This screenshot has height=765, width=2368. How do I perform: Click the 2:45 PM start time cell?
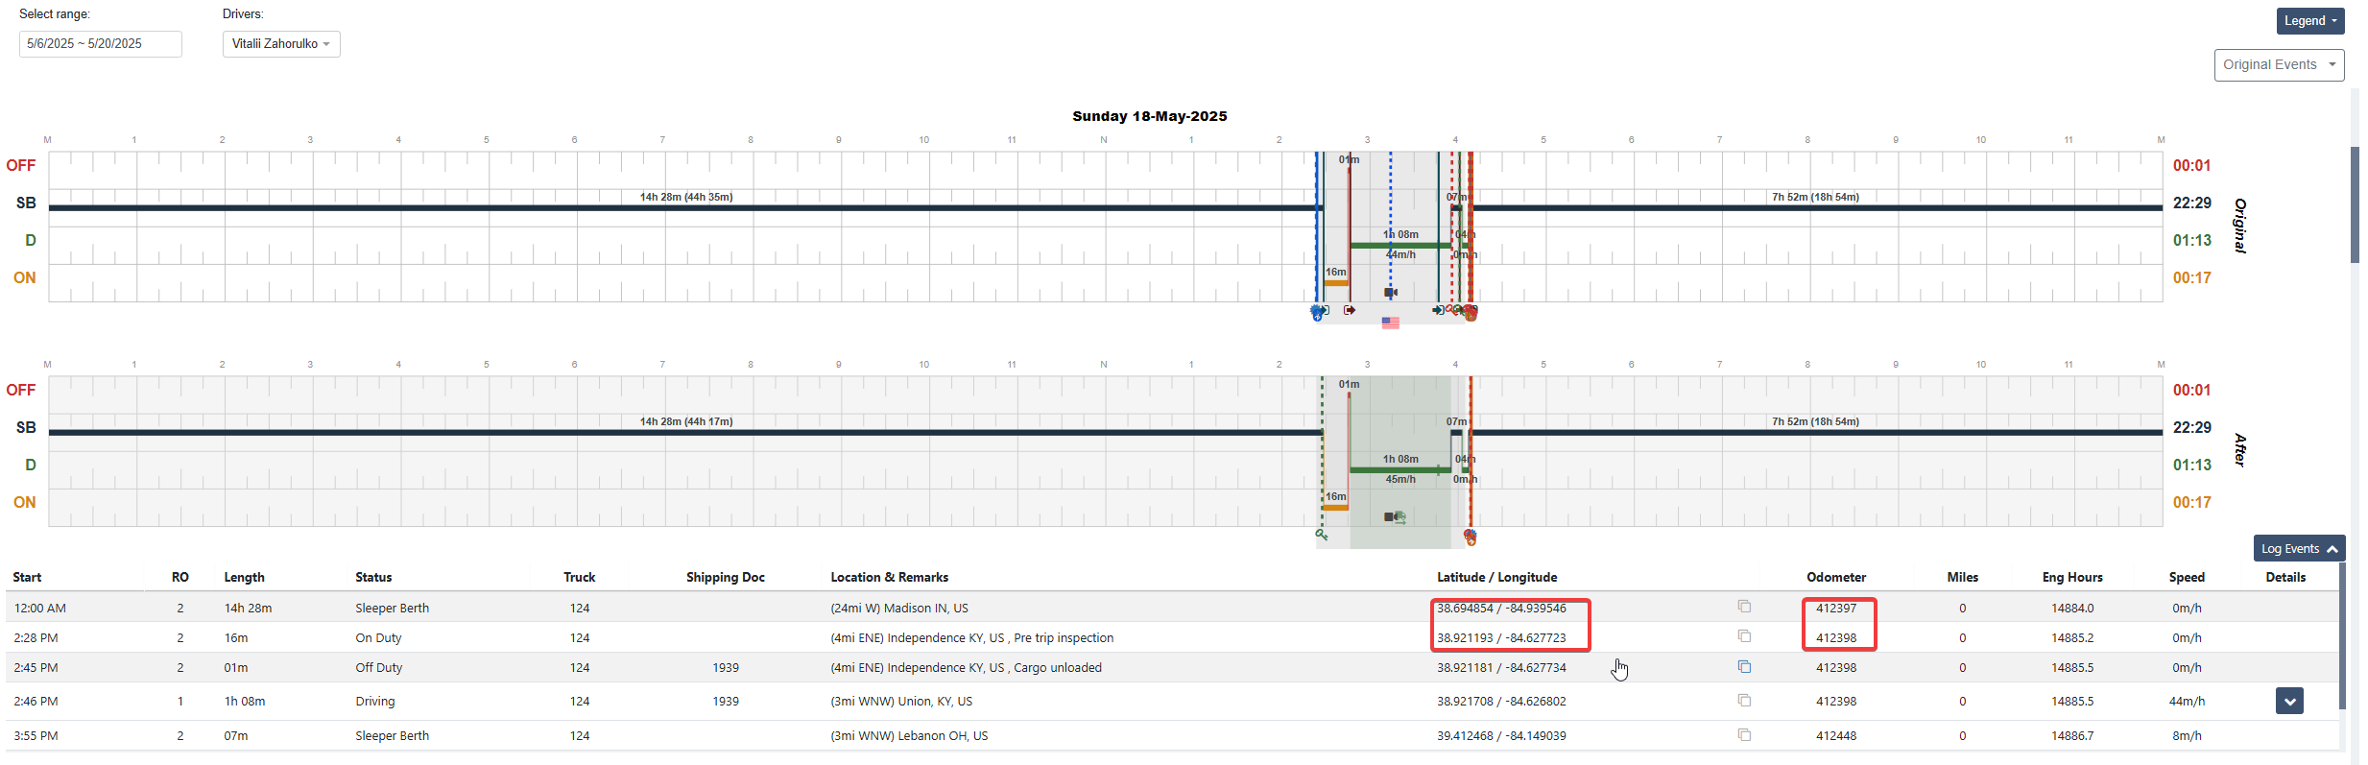pos(36,667)
